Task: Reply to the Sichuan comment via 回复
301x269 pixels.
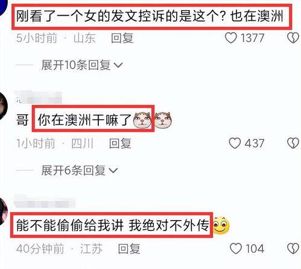Action: coord(120,143)
